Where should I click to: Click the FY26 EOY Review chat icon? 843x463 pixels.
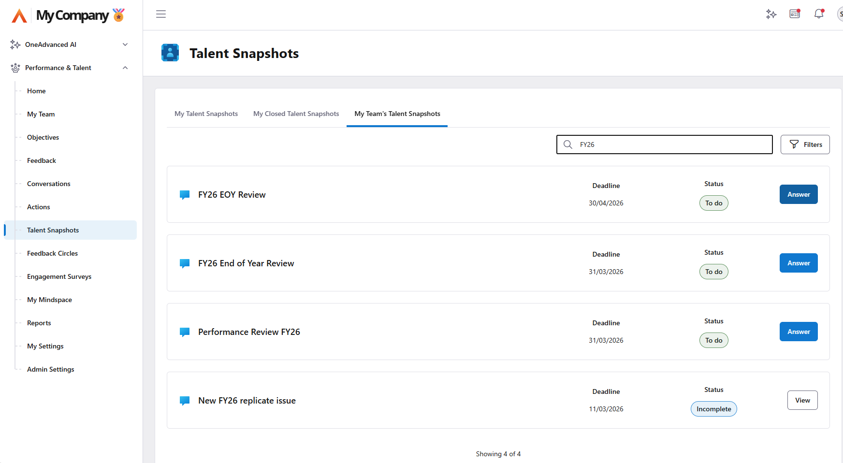pos(185,195)
